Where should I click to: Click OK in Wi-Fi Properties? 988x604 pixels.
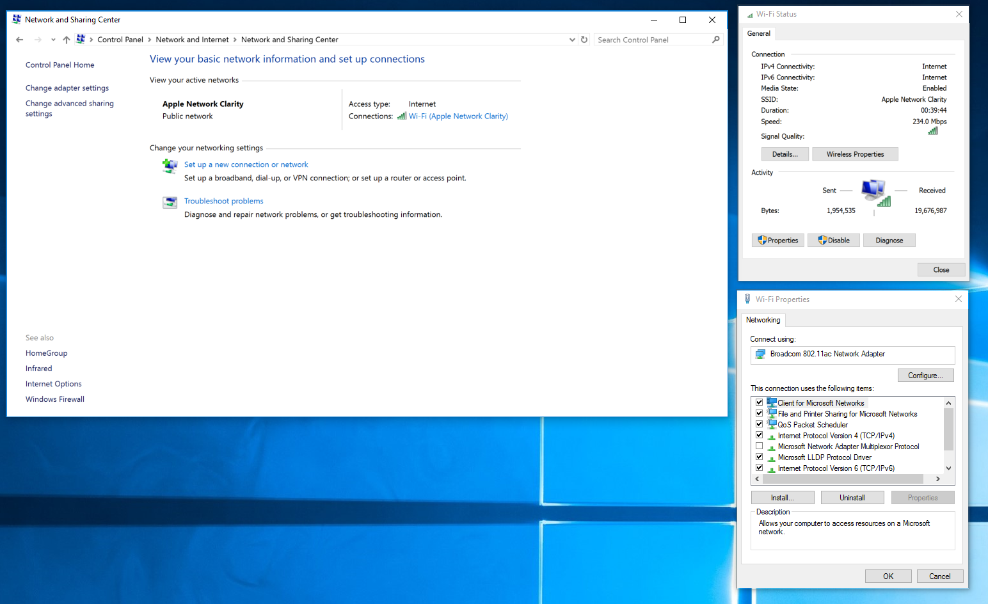click(x=888, y=576)
